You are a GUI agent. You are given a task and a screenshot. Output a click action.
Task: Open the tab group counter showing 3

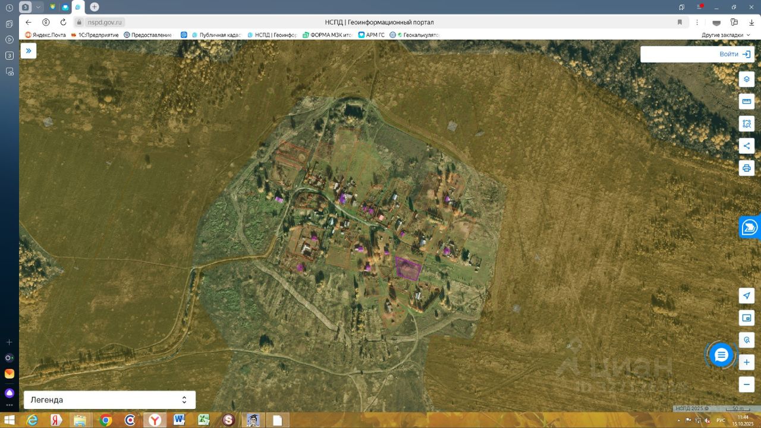coord(25,7)
